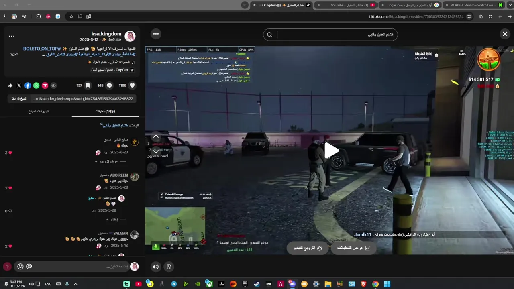Screen dimensions: 514x289
Task: Send video to friends icon
Action: click(x=45, y=85)
